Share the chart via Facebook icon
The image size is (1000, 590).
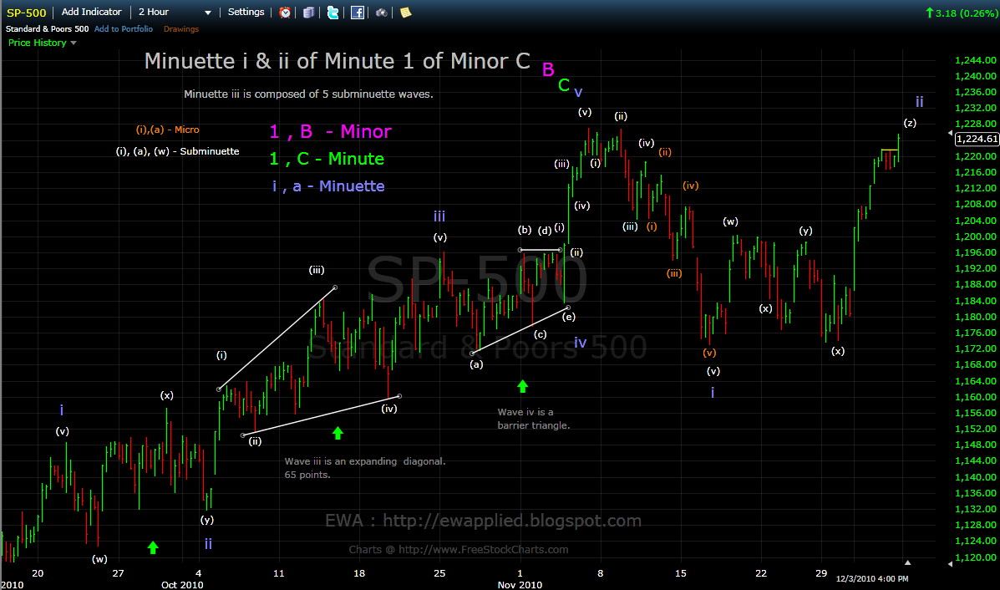pyautogui.click(x=358, y=13)
